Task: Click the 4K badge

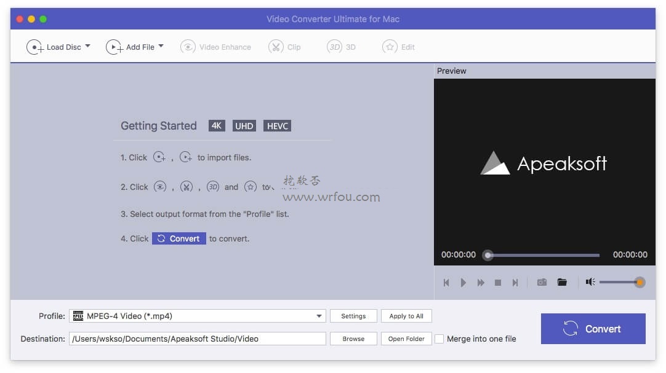Action: tap(217, 126)
